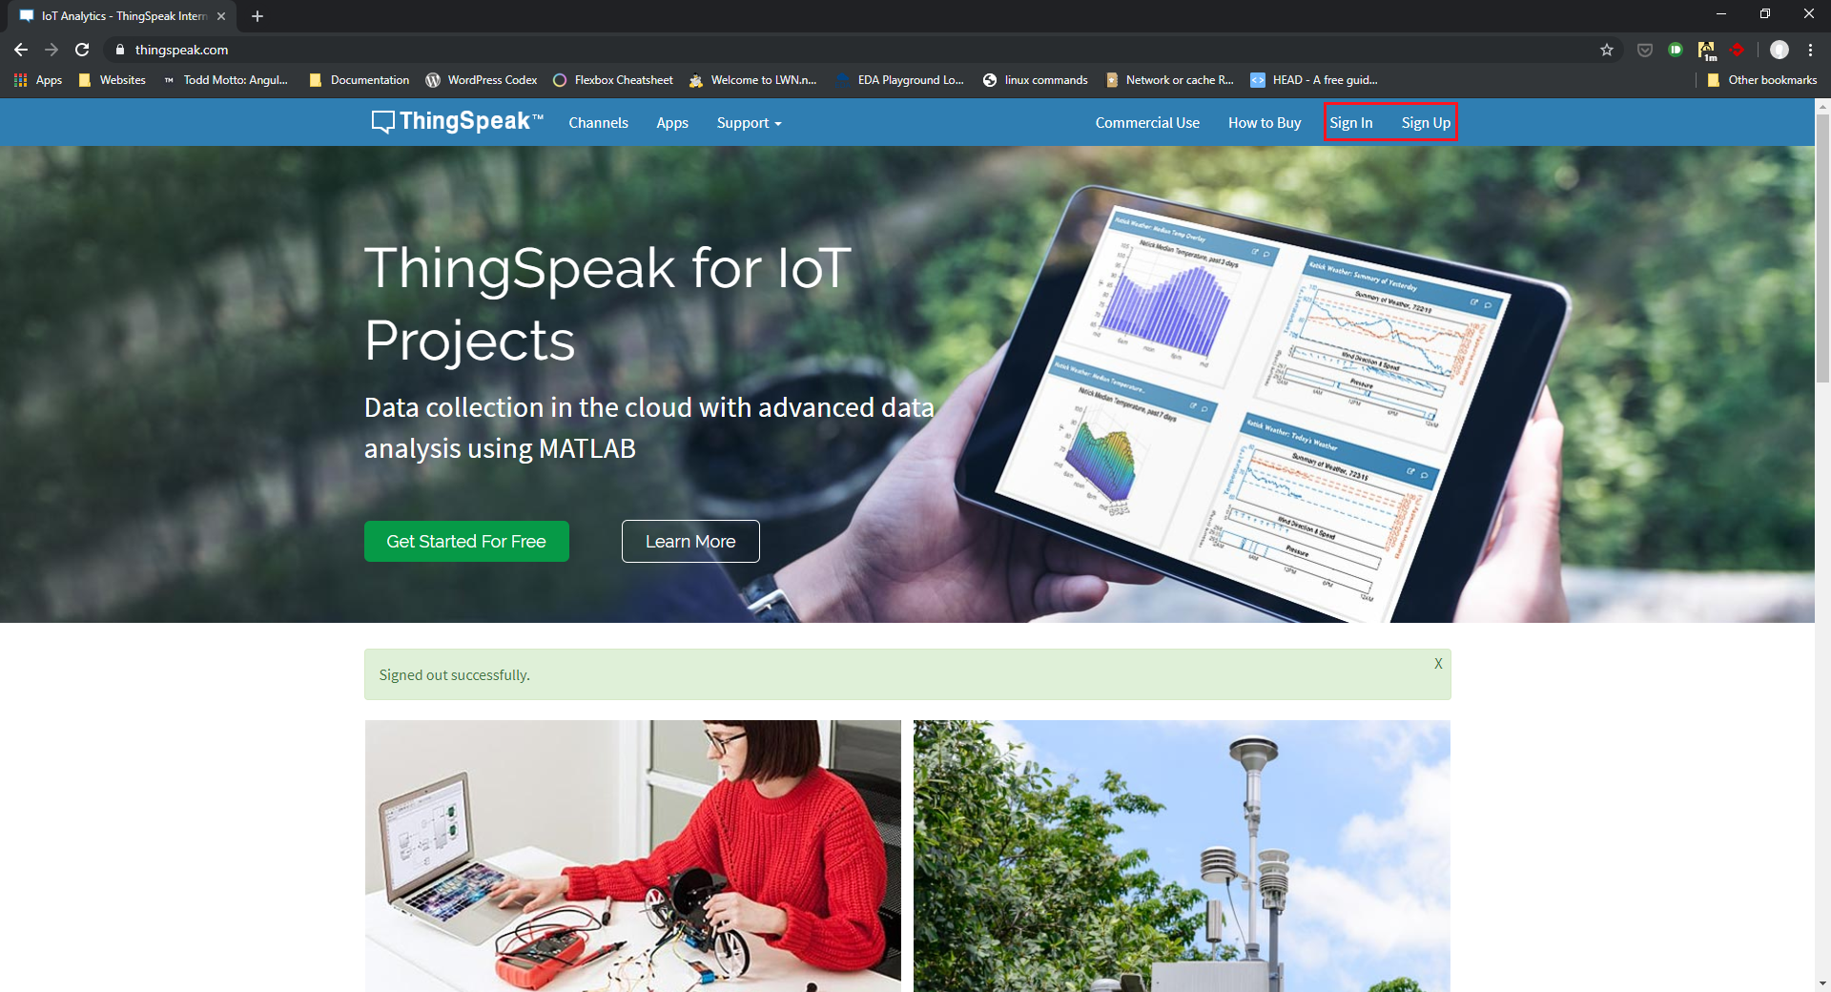
Task: Open the Documentation bookmark folder
Action: point(360,80)
